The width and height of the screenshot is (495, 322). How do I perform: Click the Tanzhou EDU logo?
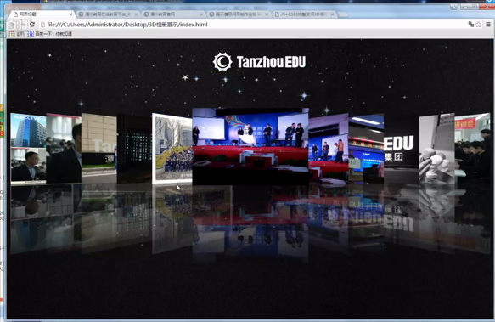259,62
